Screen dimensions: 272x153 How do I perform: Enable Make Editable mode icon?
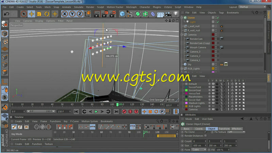coord(5,24)
